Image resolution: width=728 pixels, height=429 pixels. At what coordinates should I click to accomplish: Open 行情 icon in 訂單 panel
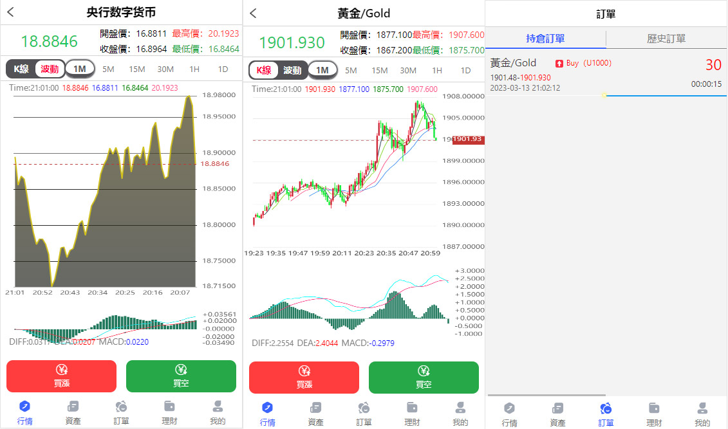(509, 408)
